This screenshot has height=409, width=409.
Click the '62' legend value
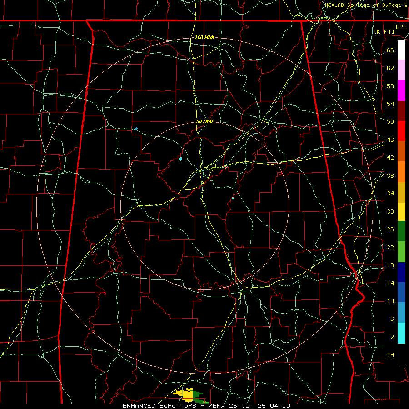(x=390, y=68)
